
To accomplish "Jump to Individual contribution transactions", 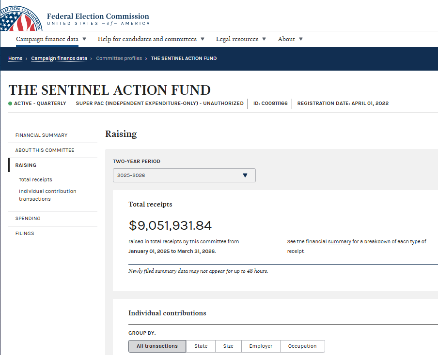I will point(47,195).
